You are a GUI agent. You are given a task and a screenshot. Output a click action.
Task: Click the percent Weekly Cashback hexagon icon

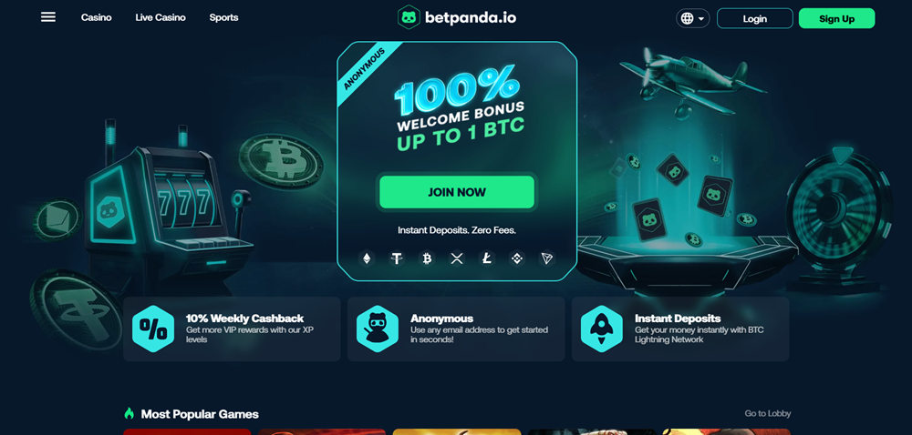153,329
